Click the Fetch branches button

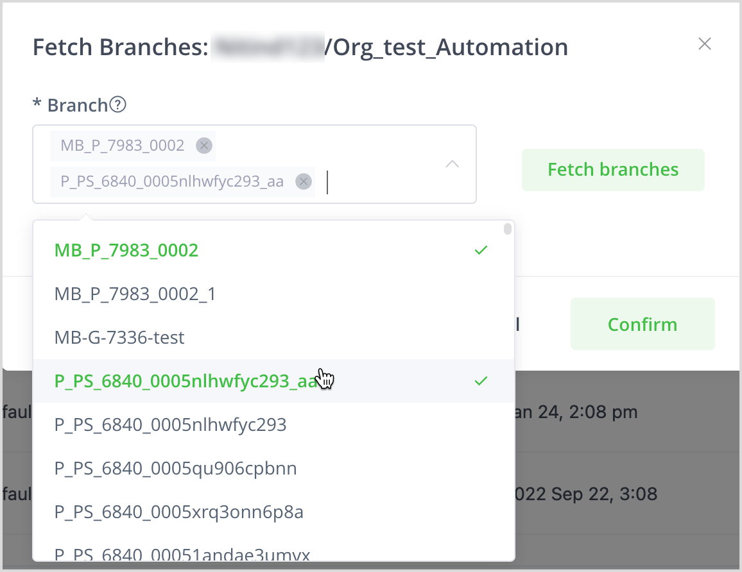(613, 170)
